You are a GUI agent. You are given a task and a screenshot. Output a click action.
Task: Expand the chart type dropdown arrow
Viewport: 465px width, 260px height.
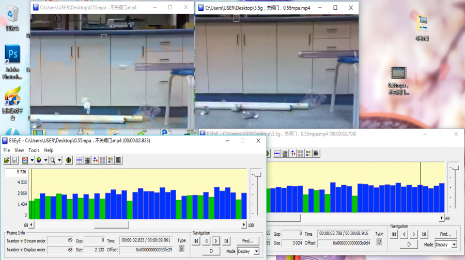pyautogui.click(x=32, y=160)
